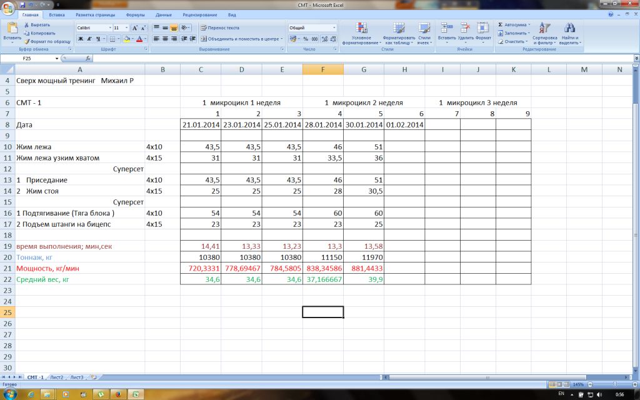Click the Cut scissors icon

[26, 24]
